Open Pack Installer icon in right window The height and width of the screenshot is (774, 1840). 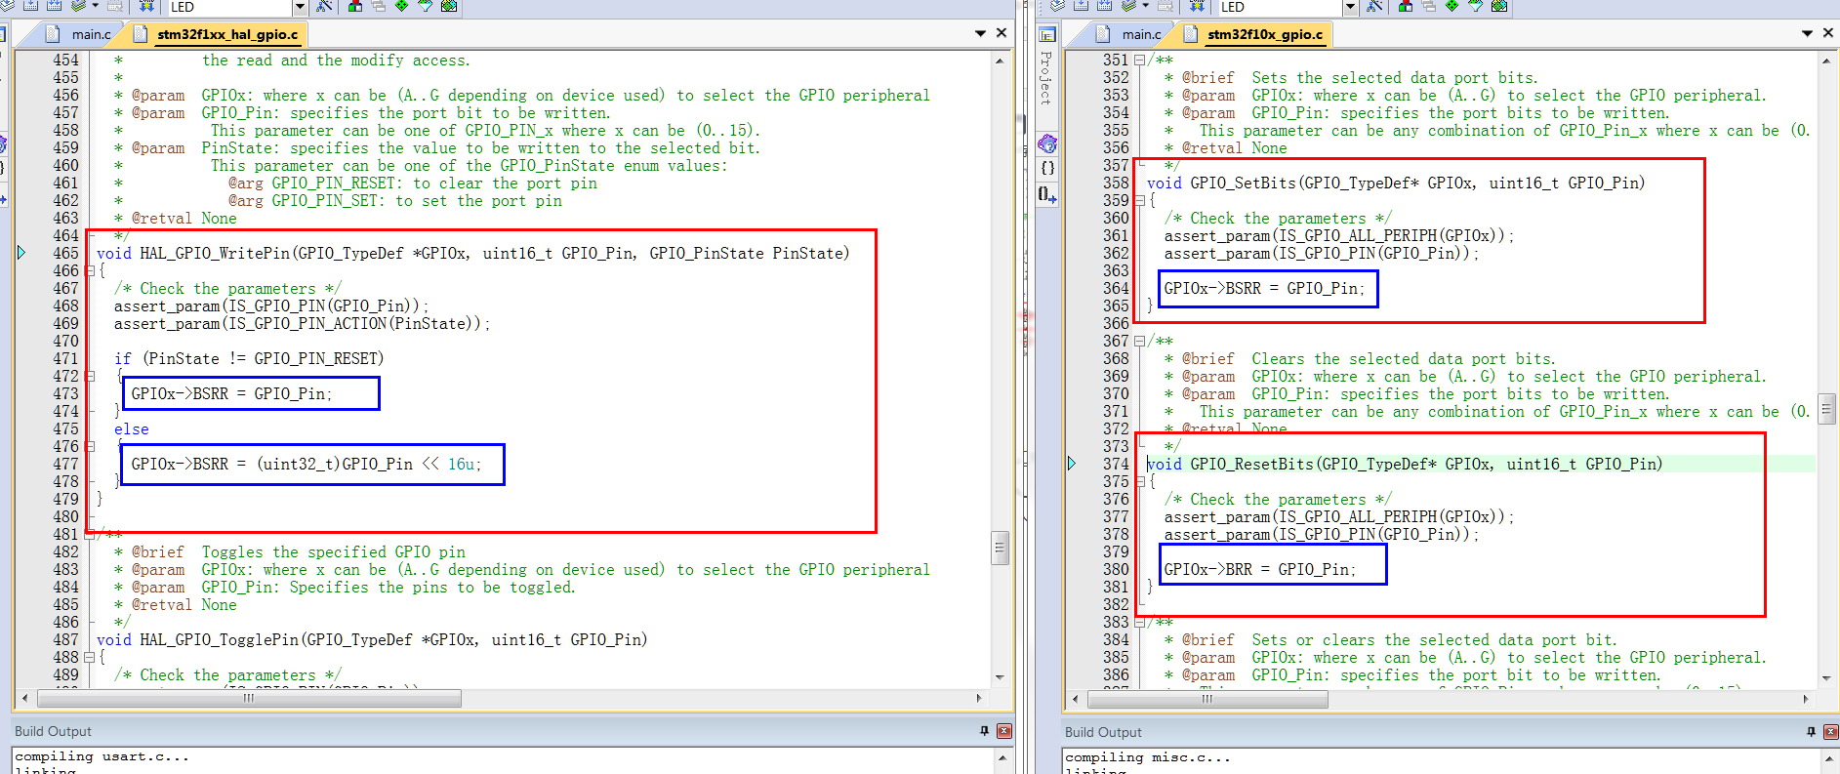[x=1499, y=6]
